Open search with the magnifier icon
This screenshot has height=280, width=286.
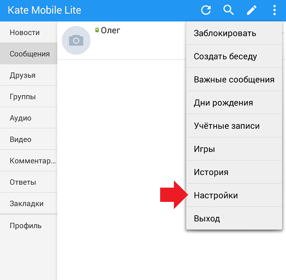pyautogui.click(x=228, y=10)
